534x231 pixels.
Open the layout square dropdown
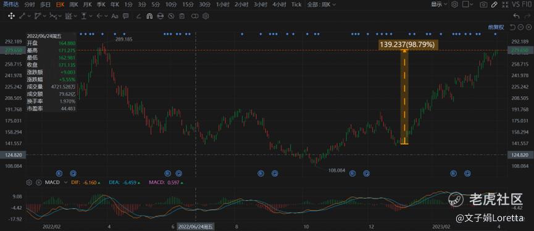(469, 4)
